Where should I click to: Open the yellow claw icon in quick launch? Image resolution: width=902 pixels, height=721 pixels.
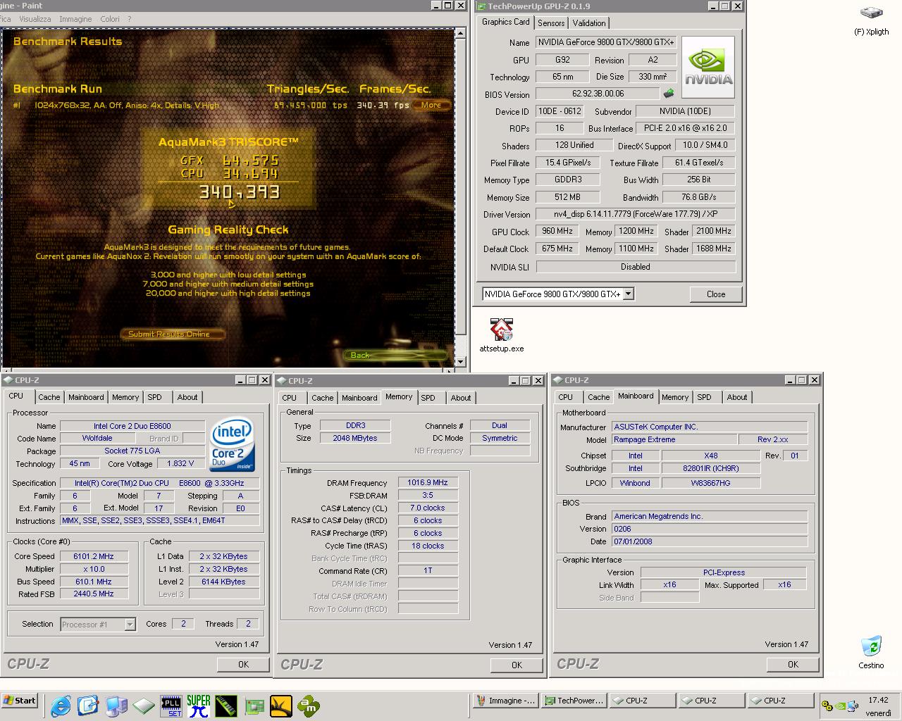point(281,706)
